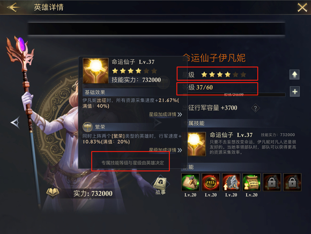The height and width of the screenshot is (234, 311).
Task: Select the first green hammer skill
Action: [x=190, y=182]
